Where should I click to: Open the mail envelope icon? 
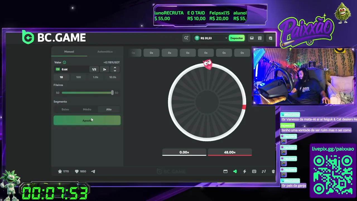(252, 38)
